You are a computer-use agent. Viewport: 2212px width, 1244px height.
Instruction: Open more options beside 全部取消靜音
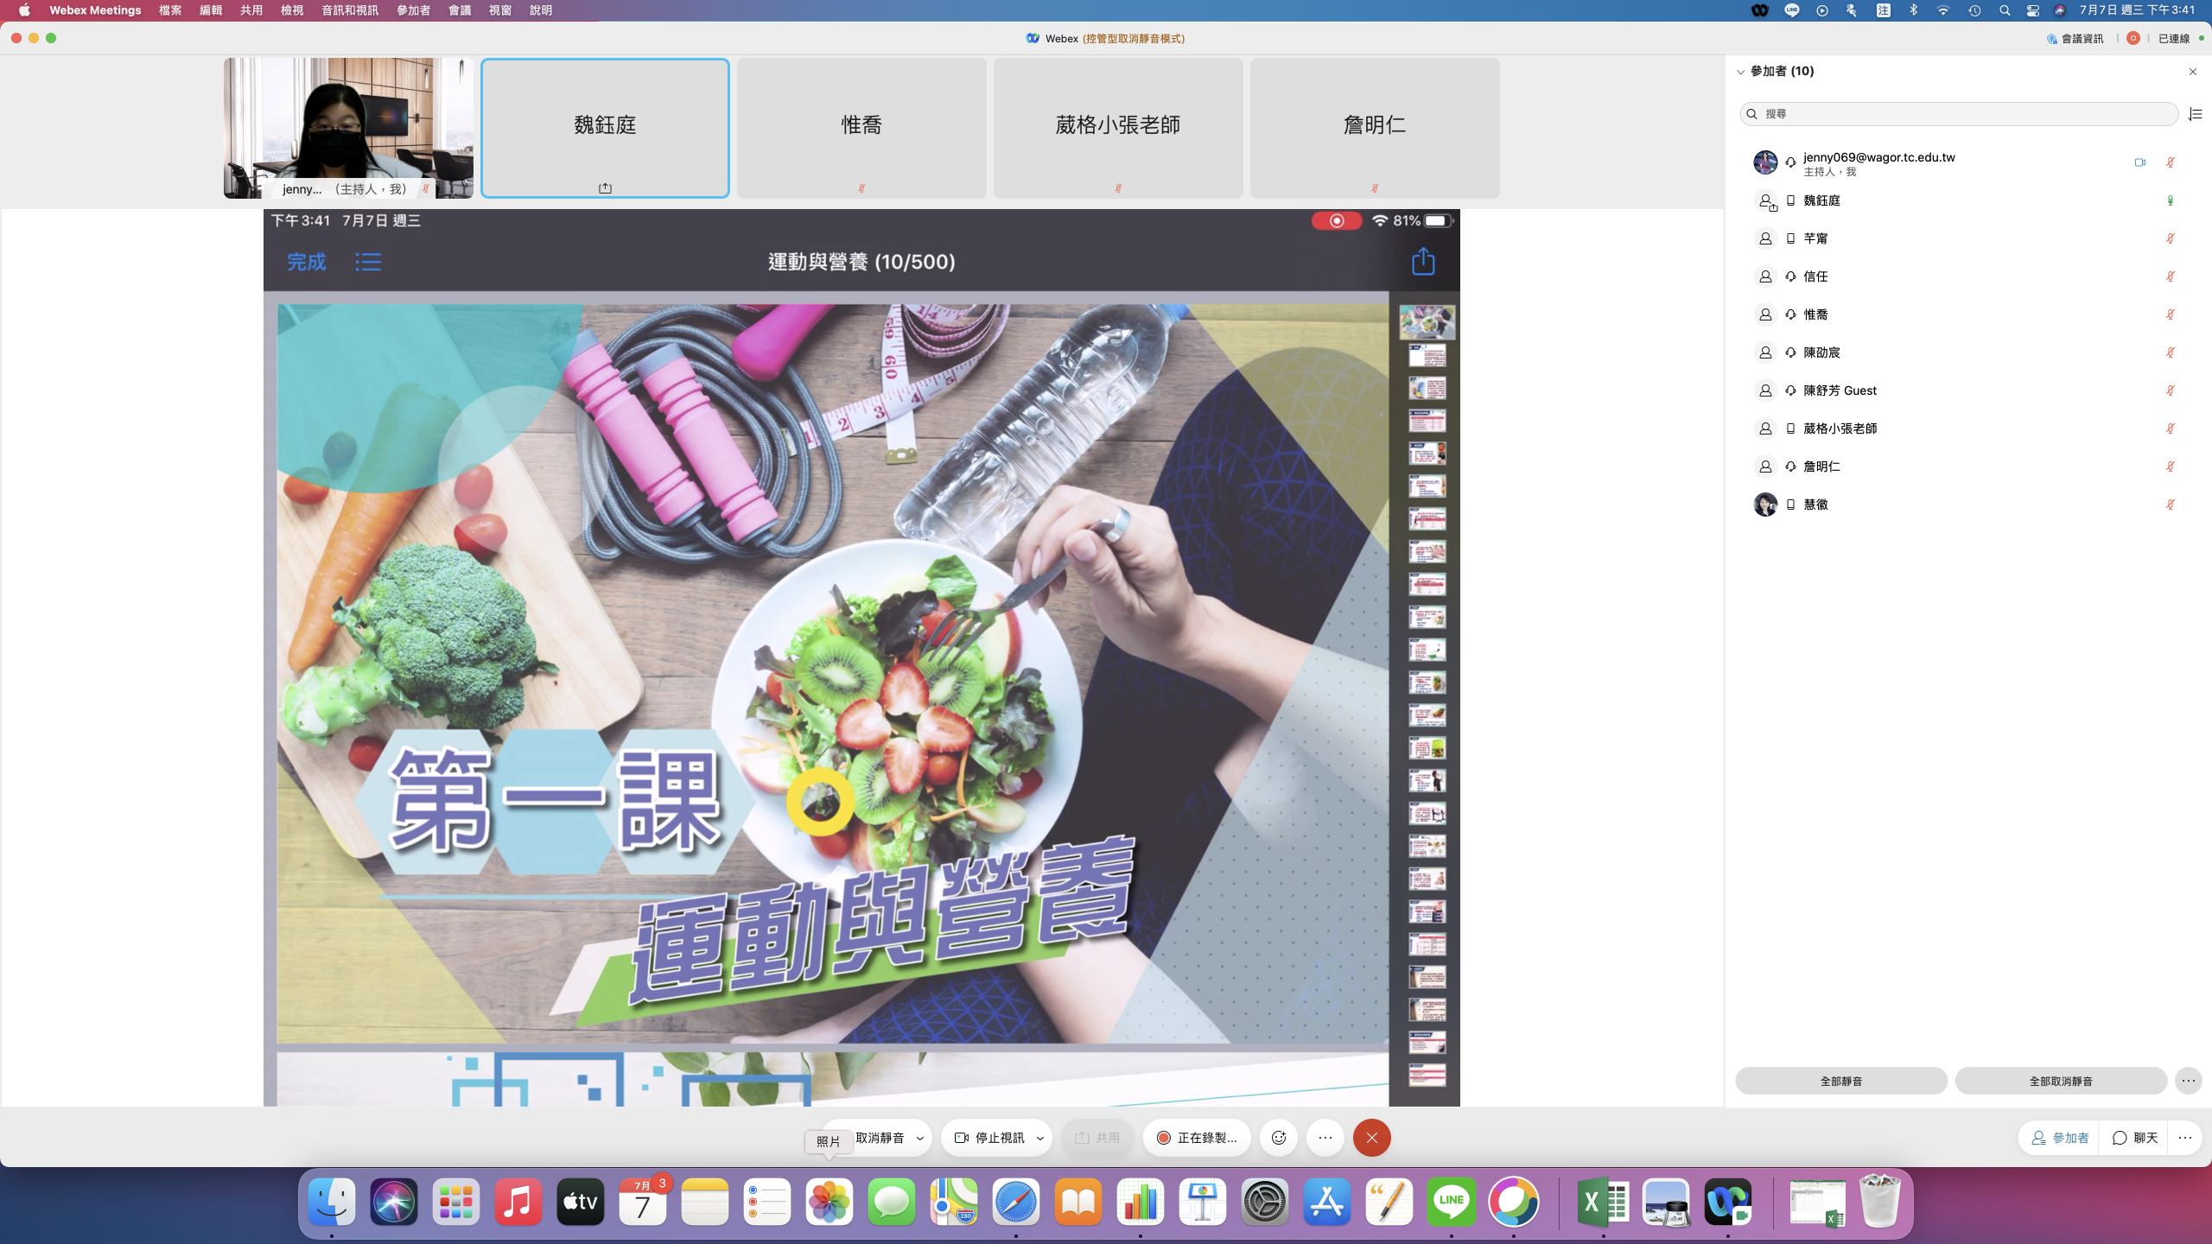coord(2188,1081)
